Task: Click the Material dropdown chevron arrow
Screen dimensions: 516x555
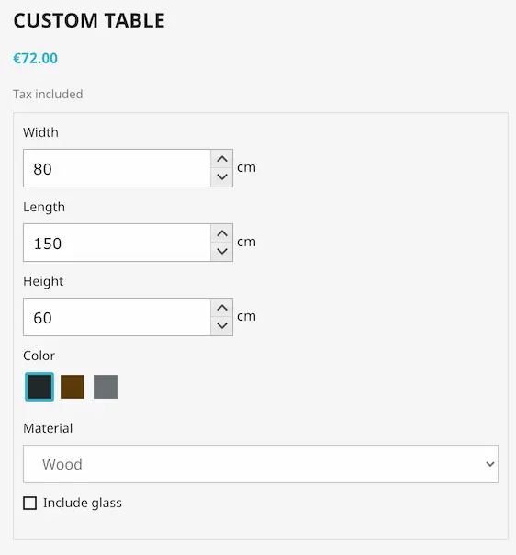Action: (x=489, y=464)
